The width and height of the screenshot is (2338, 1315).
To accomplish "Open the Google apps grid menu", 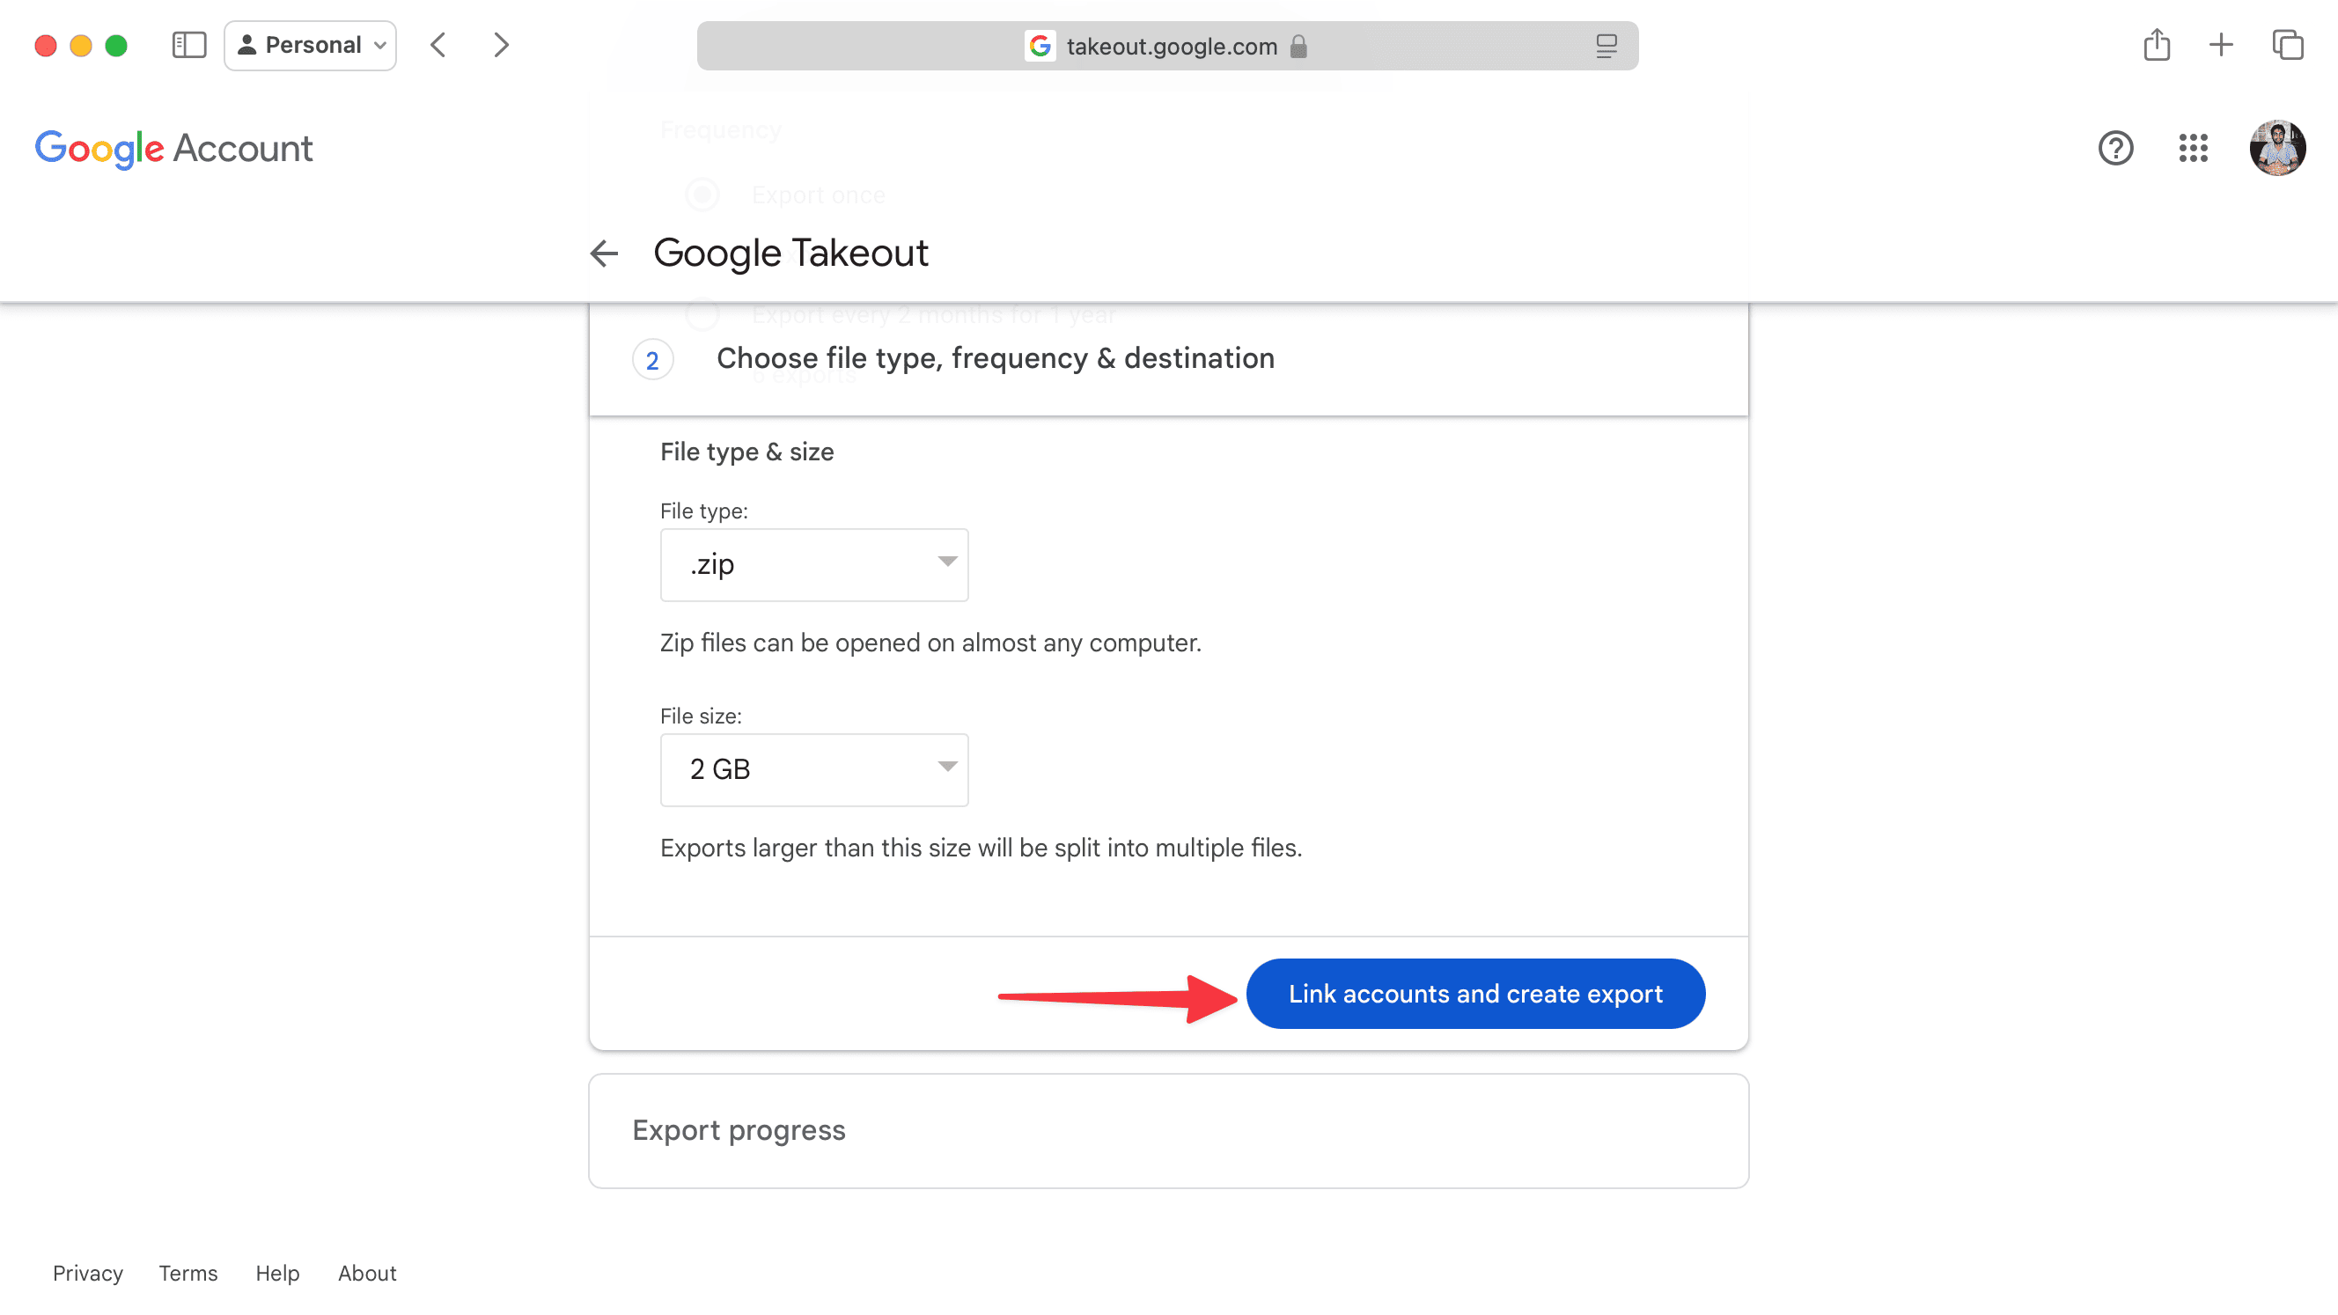I will click(2192, 148).
